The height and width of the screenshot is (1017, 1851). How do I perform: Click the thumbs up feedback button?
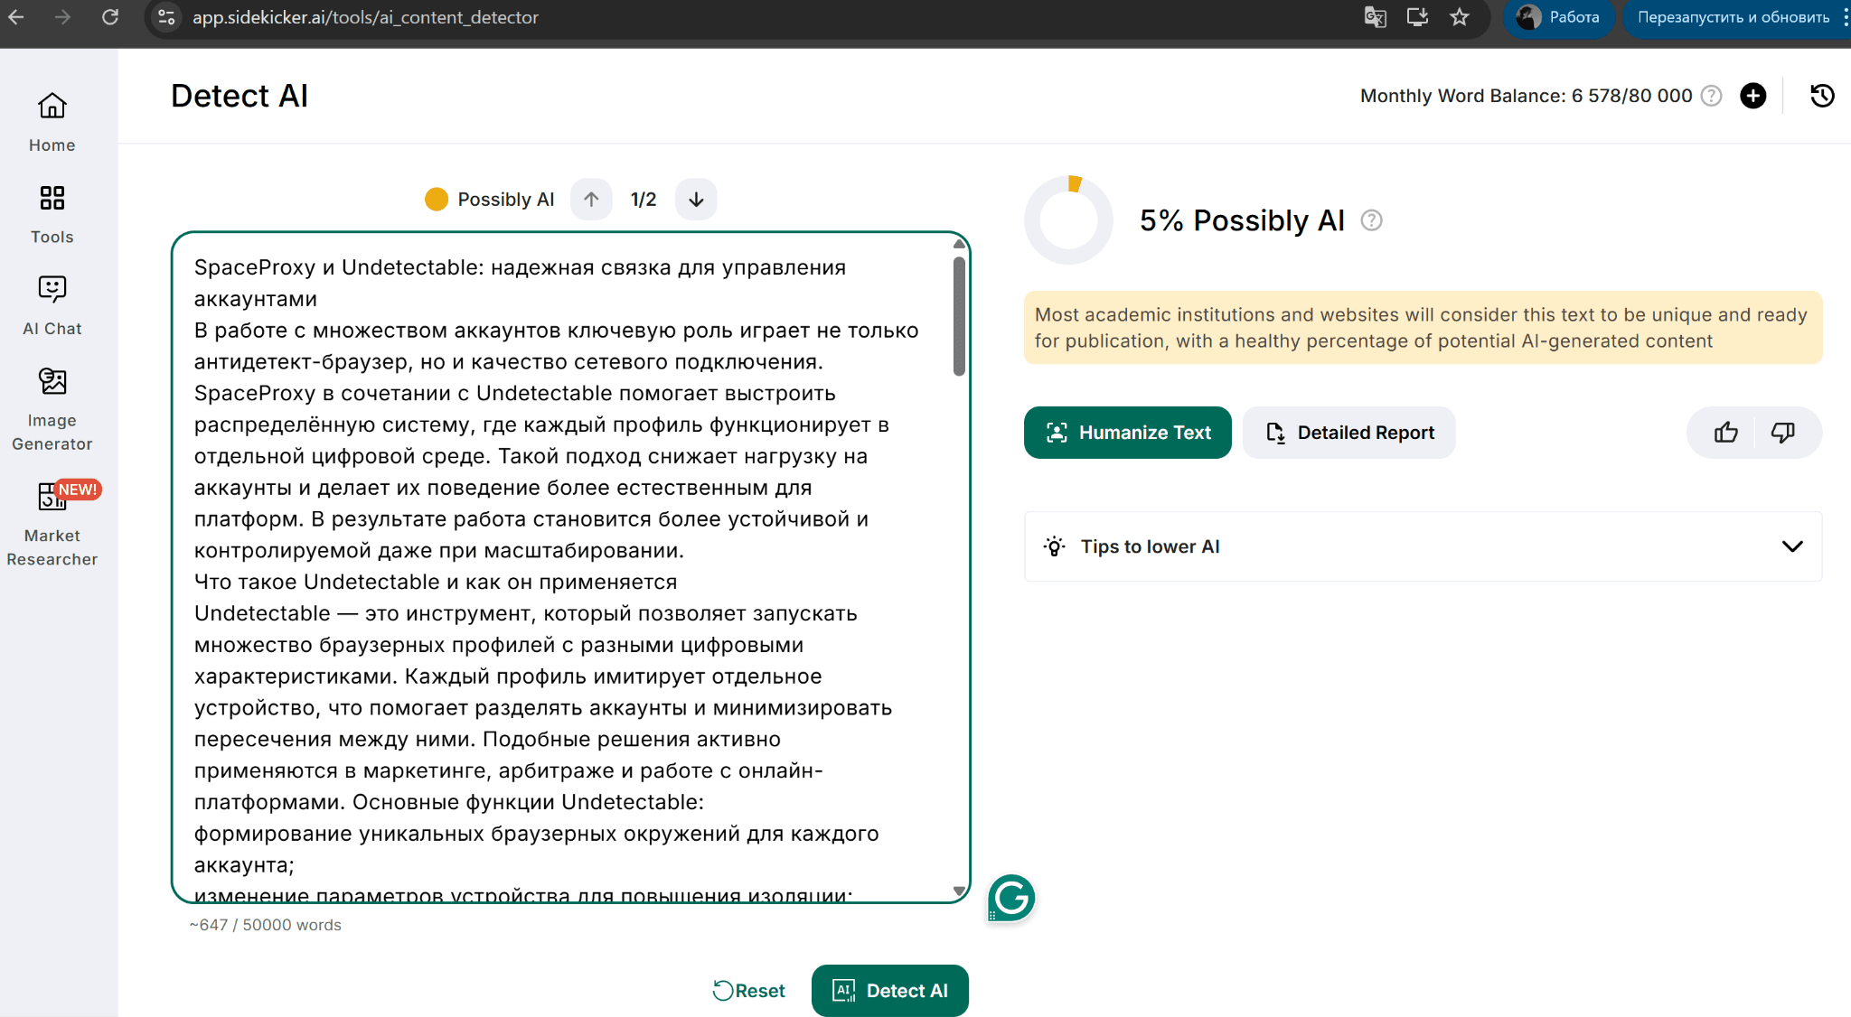[x=1725, y=433]
